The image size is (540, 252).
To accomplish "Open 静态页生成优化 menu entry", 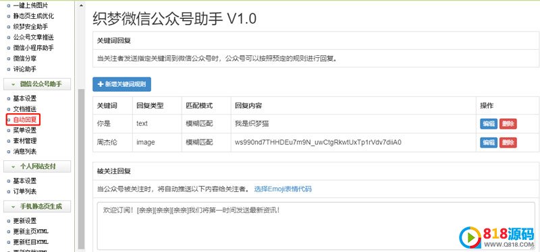I will click(33, 16).
